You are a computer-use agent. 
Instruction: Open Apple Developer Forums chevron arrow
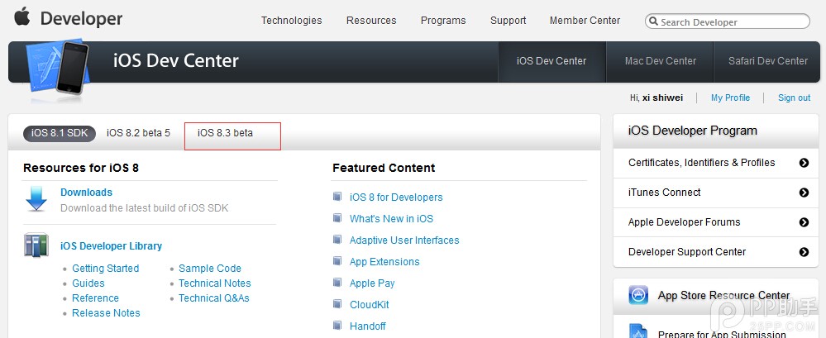pyautogui.click(x=804, y=222)
